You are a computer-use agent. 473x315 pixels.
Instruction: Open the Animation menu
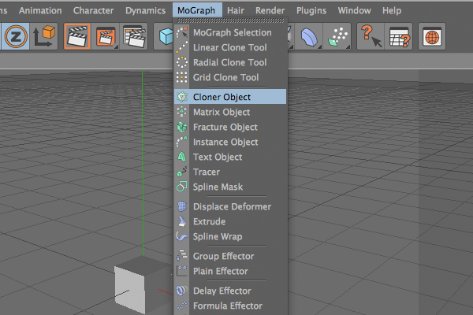click(x=40, y=10)
